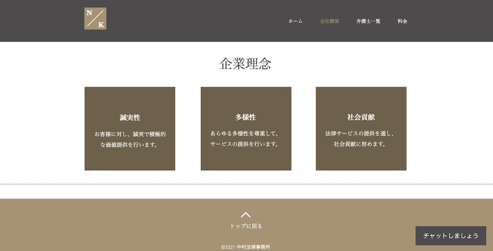
Task: Click the 企業理念 page heading
Action: [x=245, y=63]
